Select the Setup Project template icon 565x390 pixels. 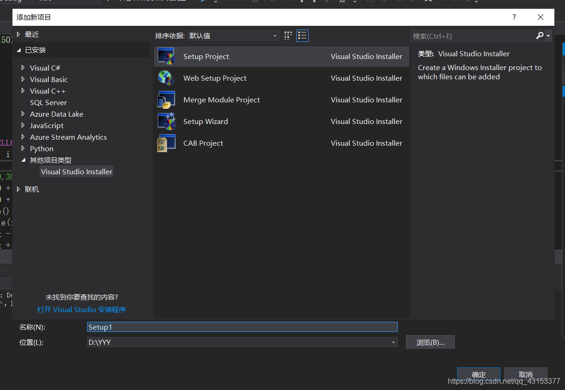[x=166, y=56]
